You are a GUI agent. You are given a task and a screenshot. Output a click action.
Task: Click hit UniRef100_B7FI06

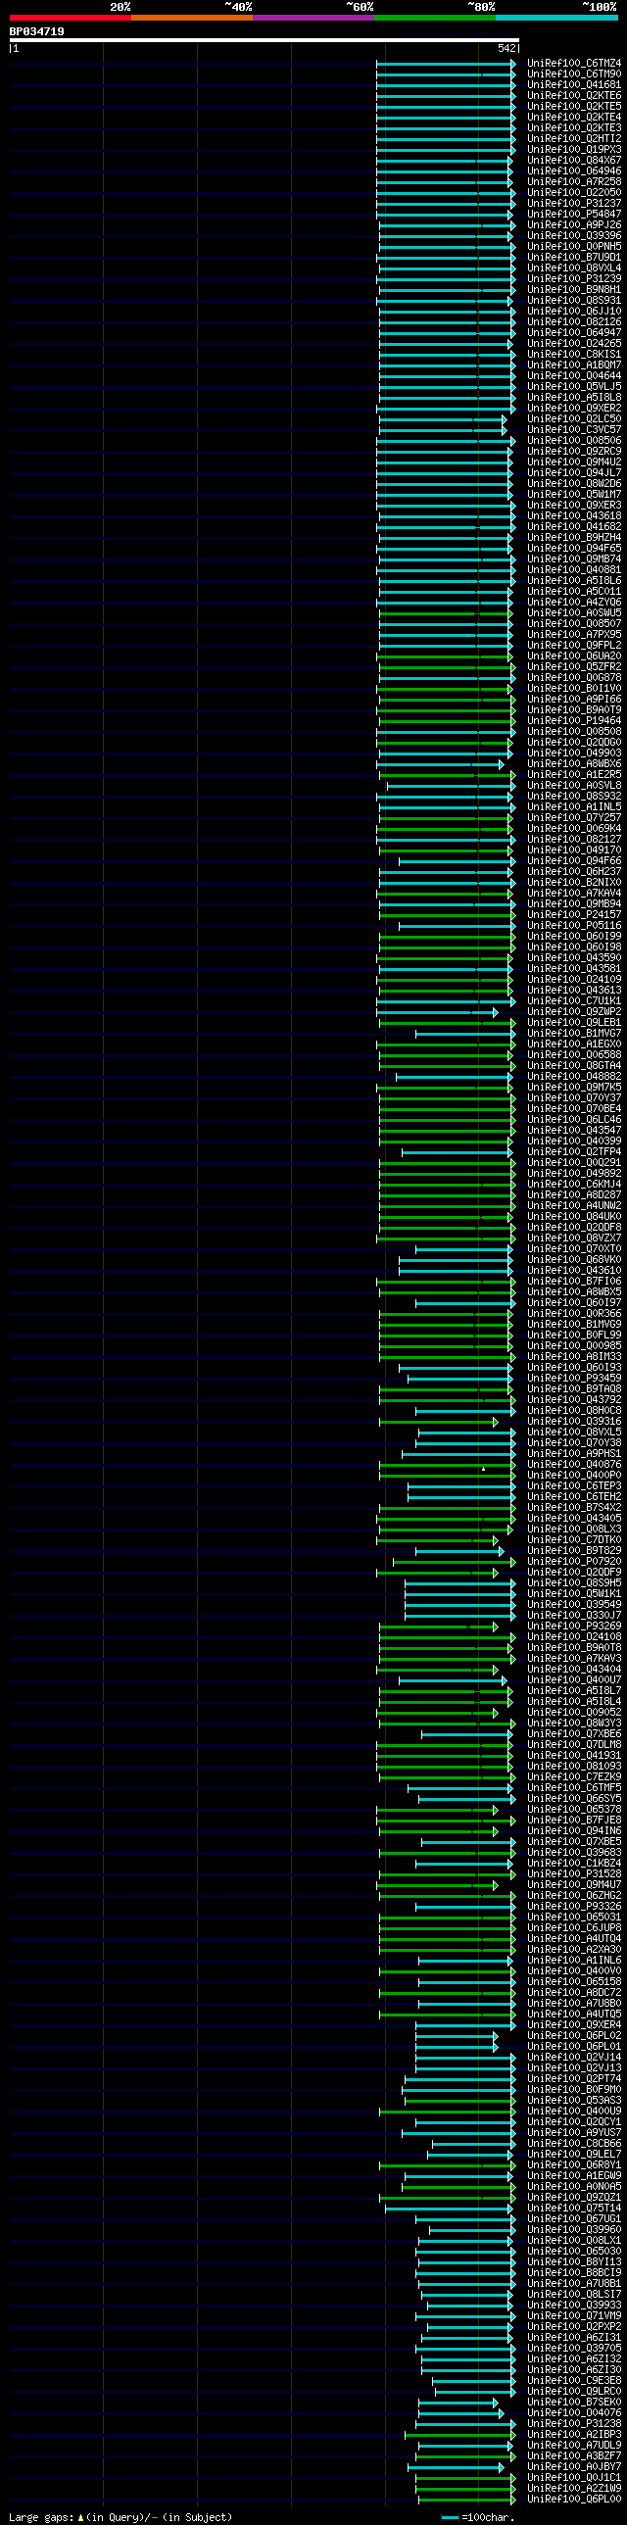pos(574,1283)
